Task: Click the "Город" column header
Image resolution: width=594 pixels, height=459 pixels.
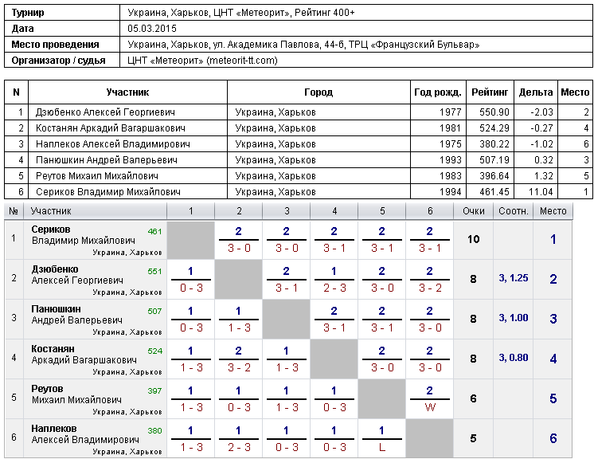Action: [x=318, y=92]
